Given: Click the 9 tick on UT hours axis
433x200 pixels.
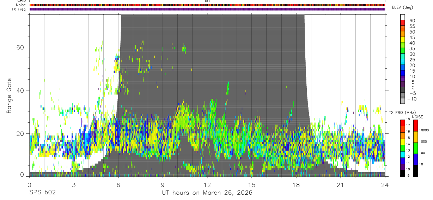Looking at the screenshot, I should [163, 185].
